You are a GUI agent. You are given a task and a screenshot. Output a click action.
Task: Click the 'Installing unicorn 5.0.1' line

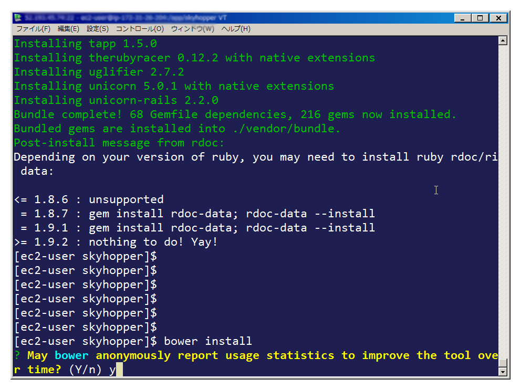pyautogui.click(x=174, y=87)
